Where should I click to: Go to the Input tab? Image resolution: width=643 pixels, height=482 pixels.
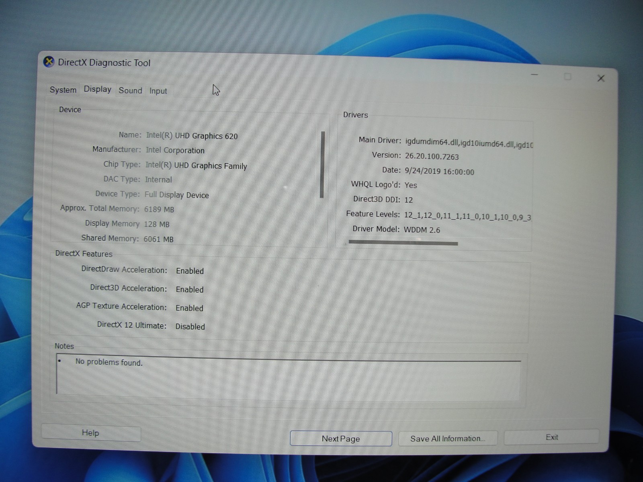(x=158, y=91)
